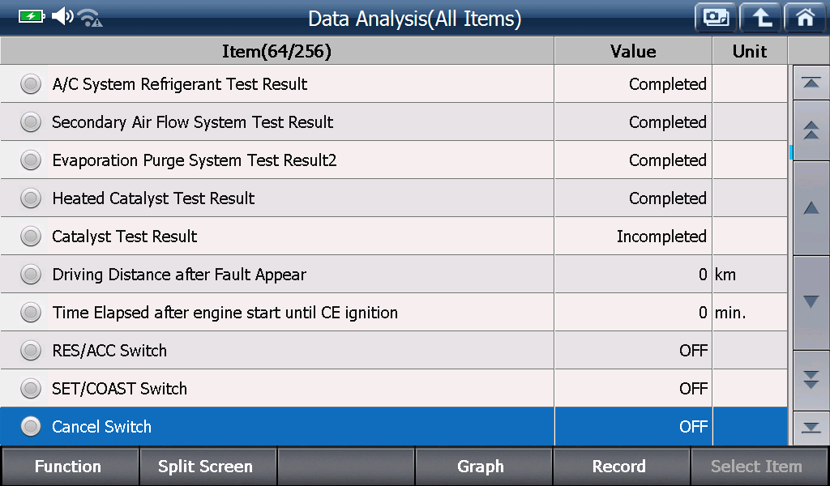Select the Driving Distance after Fault row
The height and width of the screenshot is (486, 830).
point(394,274)
